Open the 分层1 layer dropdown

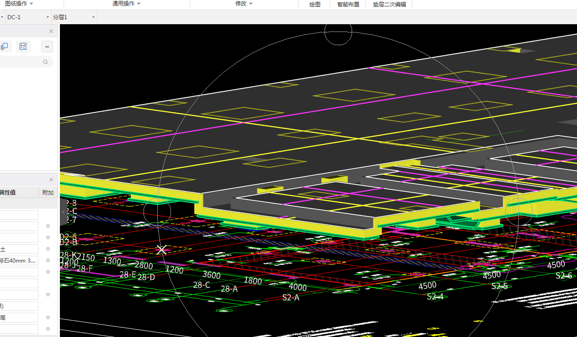point(74,17)
